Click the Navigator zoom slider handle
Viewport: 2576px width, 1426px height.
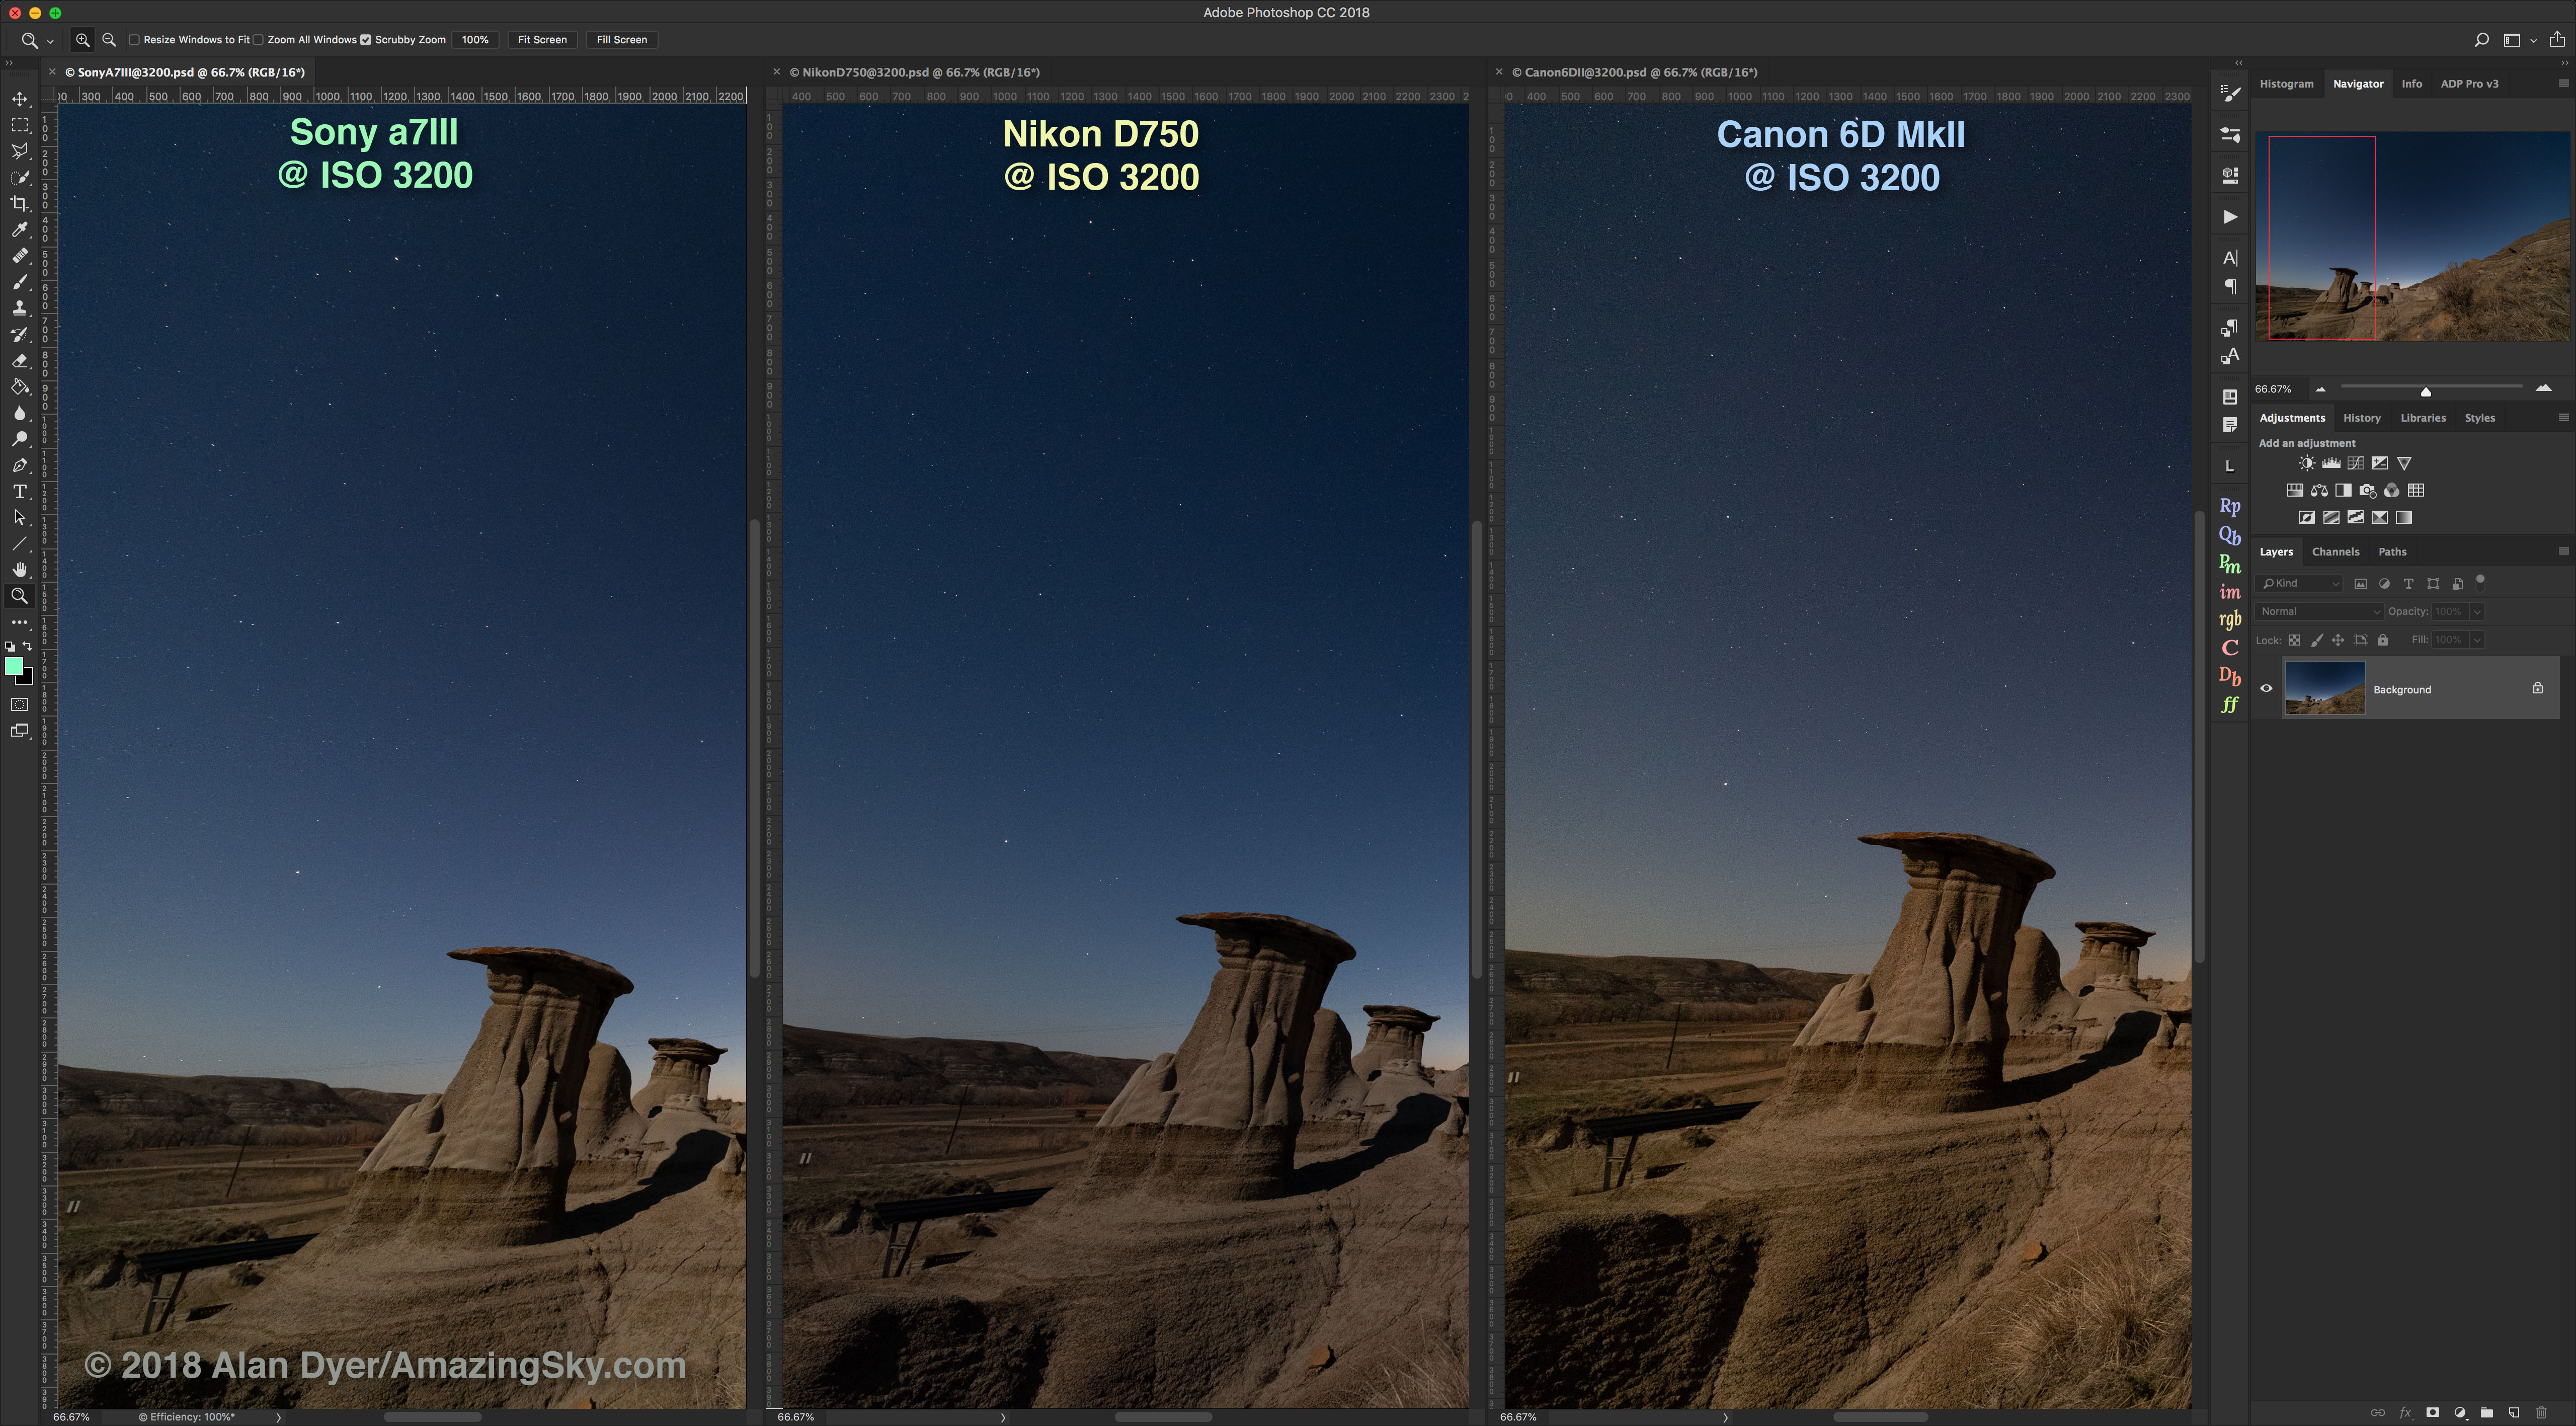coord(2425,391)
